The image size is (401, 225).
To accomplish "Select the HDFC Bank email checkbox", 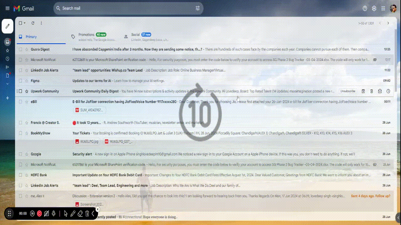I will point(20,175).
